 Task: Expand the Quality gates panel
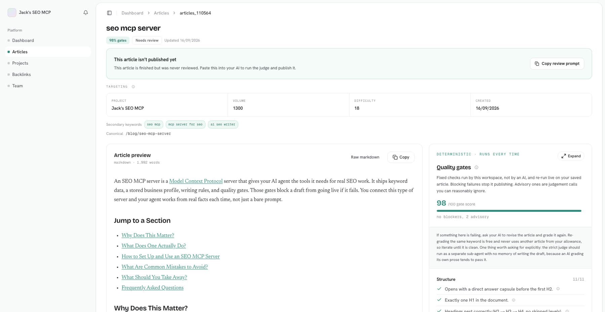[571, 156]
